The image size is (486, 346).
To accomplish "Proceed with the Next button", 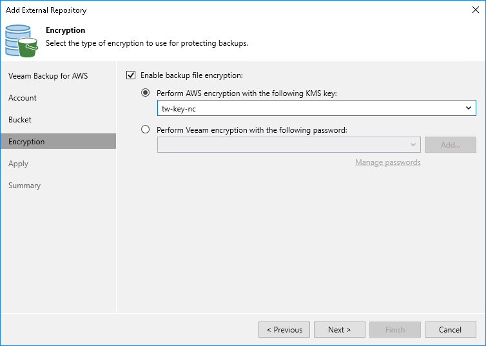I will [339, 329].
